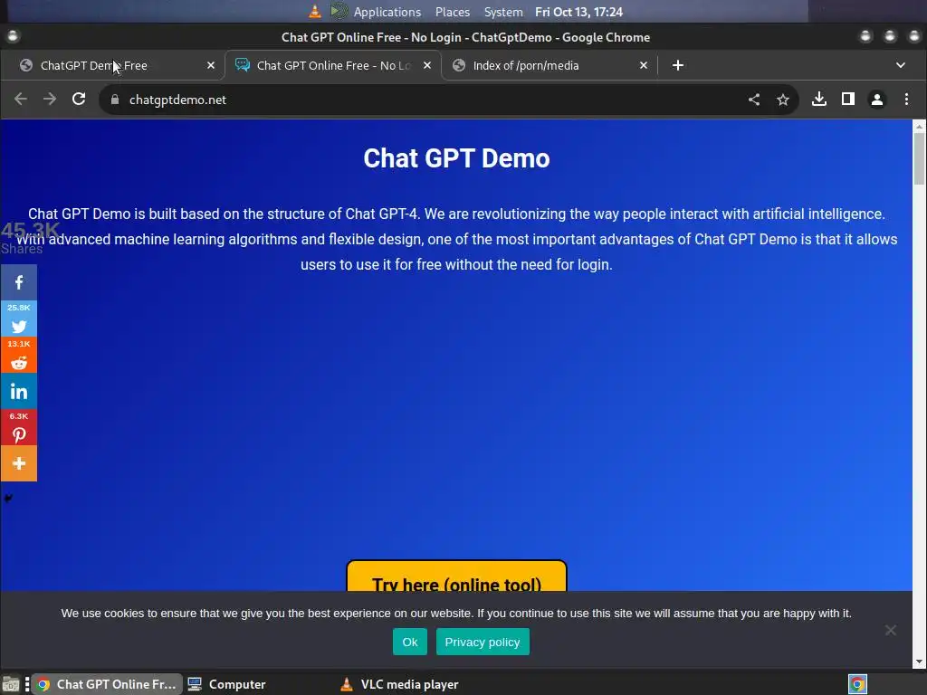Open the Privacy policy link

click(x=483, y=642)
